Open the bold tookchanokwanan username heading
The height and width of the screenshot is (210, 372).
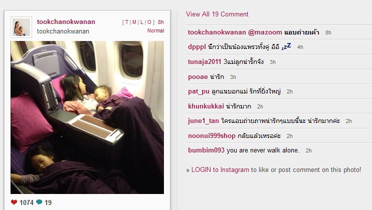coord(66,22)
